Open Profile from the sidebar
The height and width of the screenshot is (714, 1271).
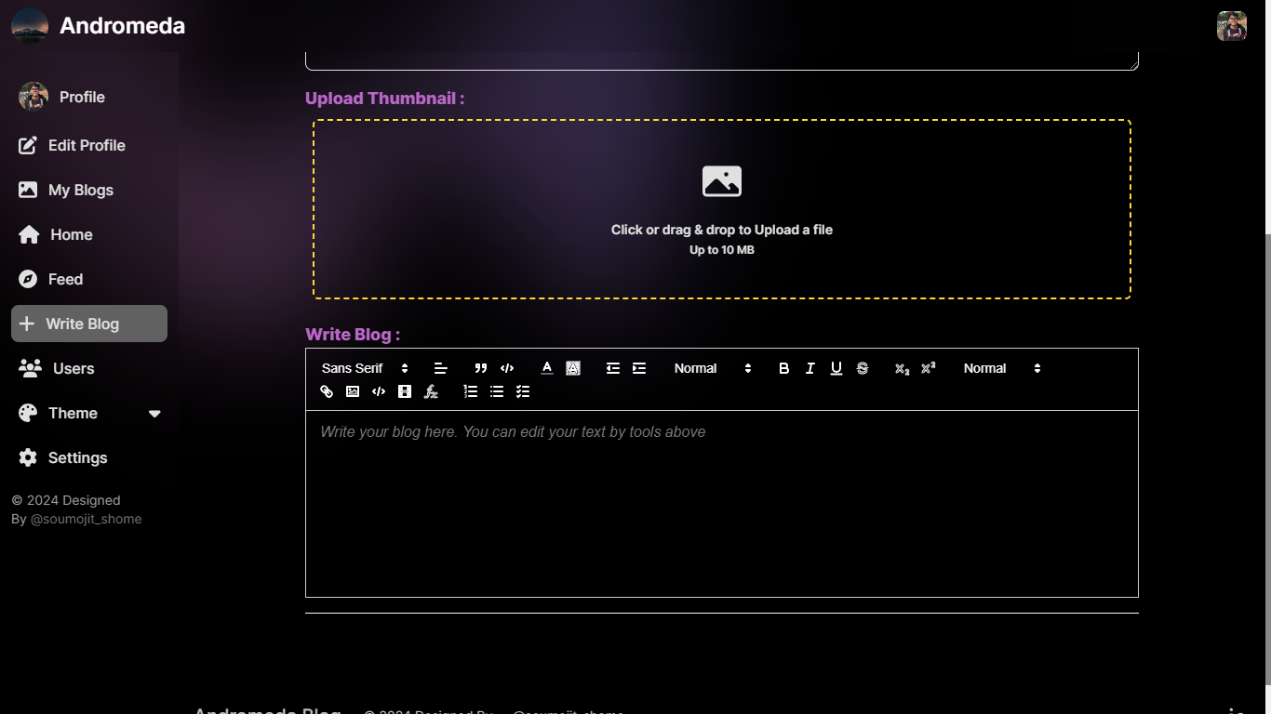(x=89, y=97)
